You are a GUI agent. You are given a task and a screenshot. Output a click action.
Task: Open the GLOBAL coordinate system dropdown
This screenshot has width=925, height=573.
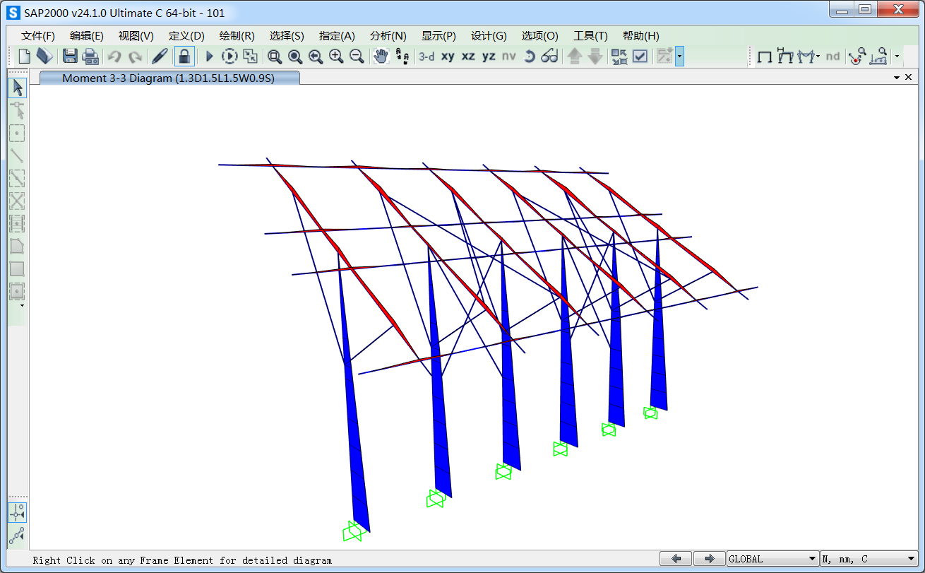click(772, 559)
